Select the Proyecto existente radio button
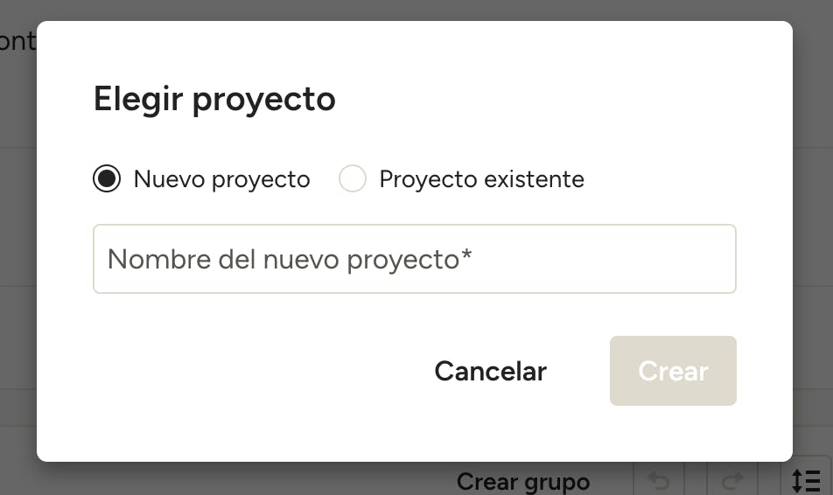The width and height of the screenshot is (833, 495). (352, 179)
